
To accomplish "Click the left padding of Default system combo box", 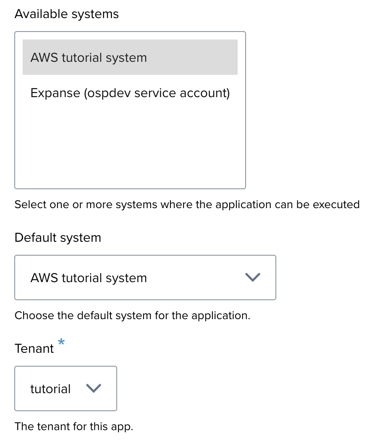I will (22, 277).
